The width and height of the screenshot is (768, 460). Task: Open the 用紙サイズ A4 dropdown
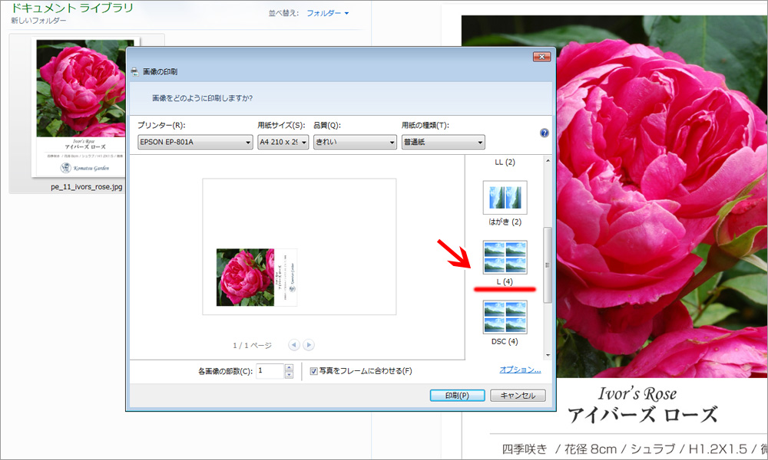point(283,142)
